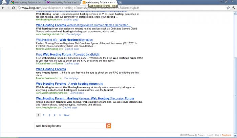
Task: Go to results page 4
Action: tap(55, 115)
